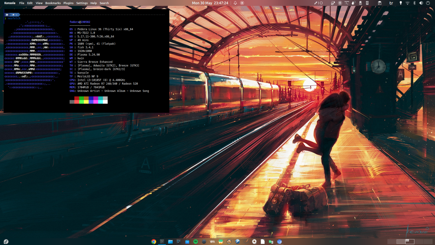
Task: Click the neofetch command text
Action: (14, 18)
